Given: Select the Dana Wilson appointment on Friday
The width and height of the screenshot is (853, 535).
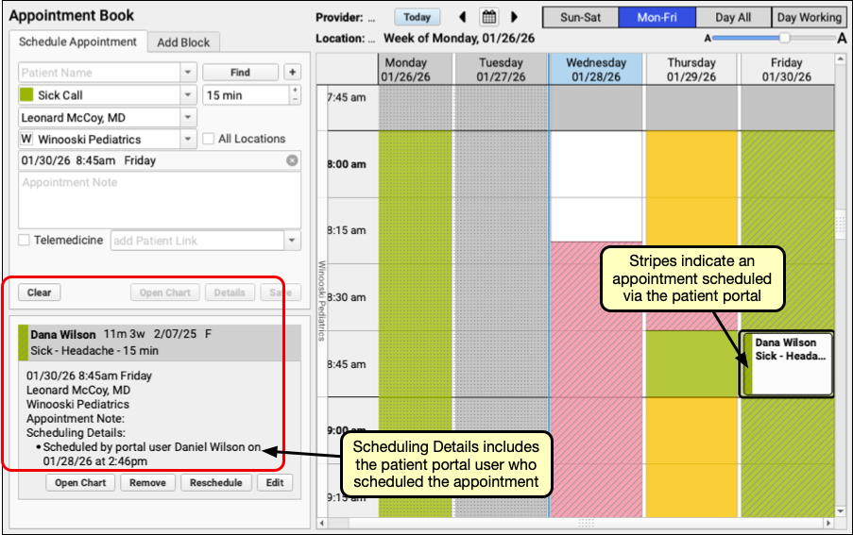Looking at the screenshot, I should coord(789,363).
